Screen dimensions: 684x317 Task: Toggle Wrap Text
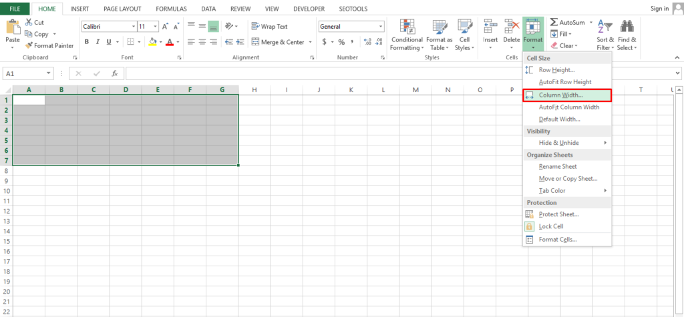pos(270,26)
